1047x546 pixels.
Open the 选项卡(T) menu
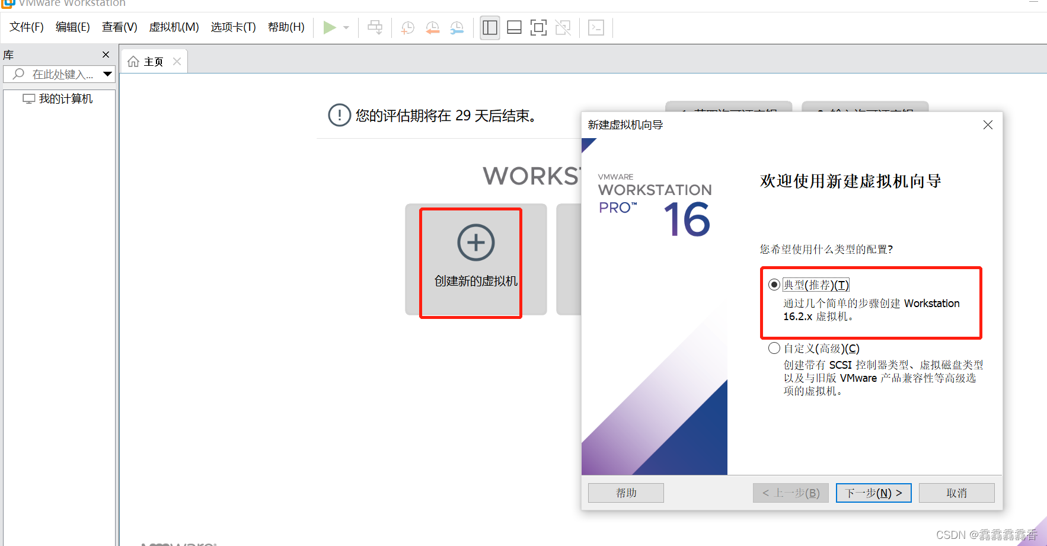click(234, 27)
